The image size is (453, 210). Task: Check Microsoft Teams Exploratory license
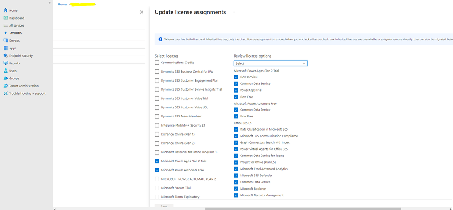pyautogui.click(x=157, y=197)
